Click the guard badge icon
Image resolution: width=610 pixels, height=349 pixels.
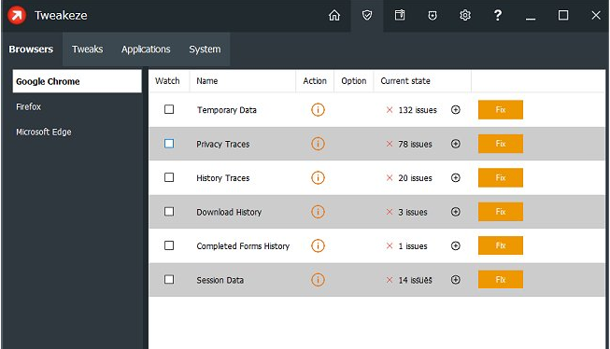[x=433, y=16]
